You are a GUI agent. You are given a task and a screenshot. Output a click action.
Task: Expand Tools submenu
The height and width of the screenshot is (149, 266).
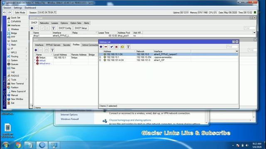(17, 80)
